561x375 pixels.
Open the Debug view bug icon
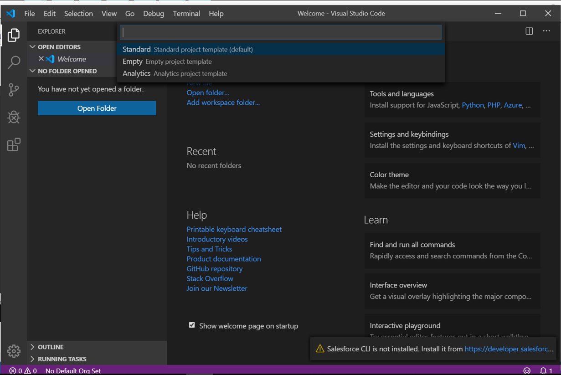pos(14,117)
